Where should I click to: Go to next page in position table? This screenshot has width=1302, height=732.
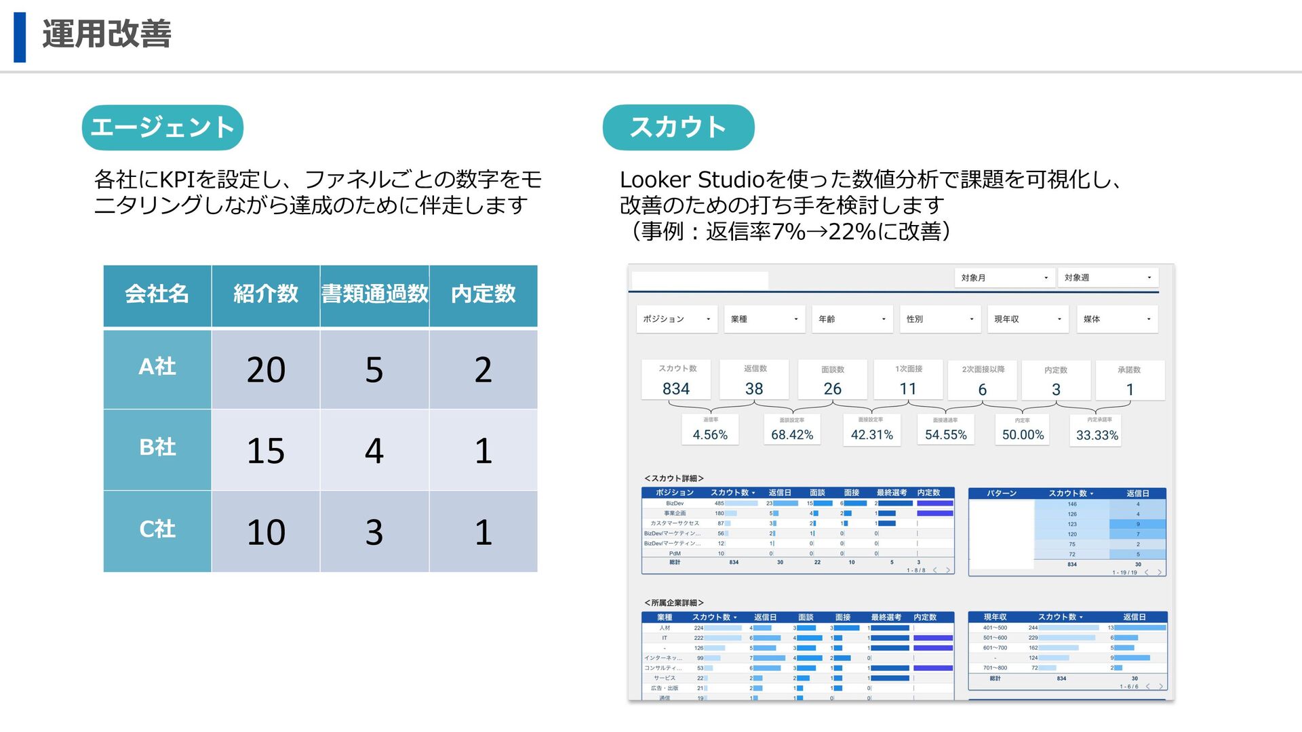[x=948, y=570]
